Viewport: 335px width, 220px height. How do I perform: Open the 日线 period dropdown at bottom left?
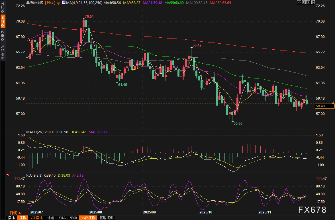point(15,213)
